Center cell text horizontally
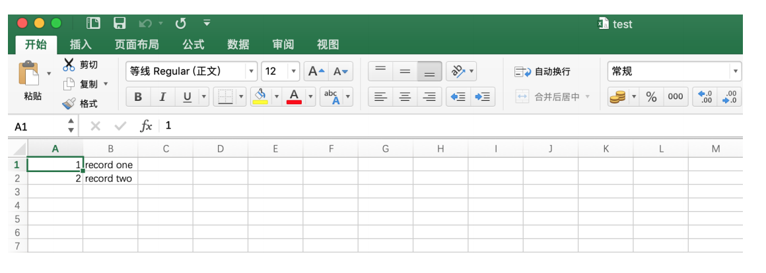 point(405,97)
